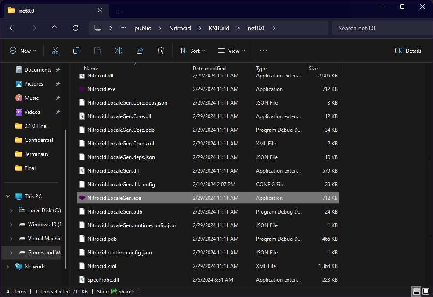Click the Delete trash can icon

point(161,51)
